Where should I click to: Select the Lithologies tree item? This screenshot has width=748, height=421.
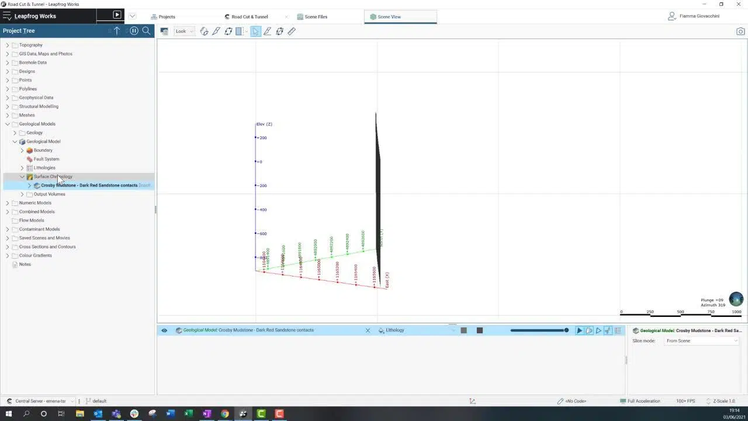point(44,168)
